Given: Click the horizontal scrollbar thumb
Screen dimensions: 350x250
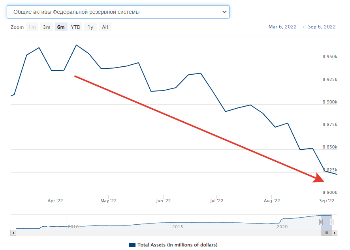Looking at the screenshot, I should click(x=326, y=233).
